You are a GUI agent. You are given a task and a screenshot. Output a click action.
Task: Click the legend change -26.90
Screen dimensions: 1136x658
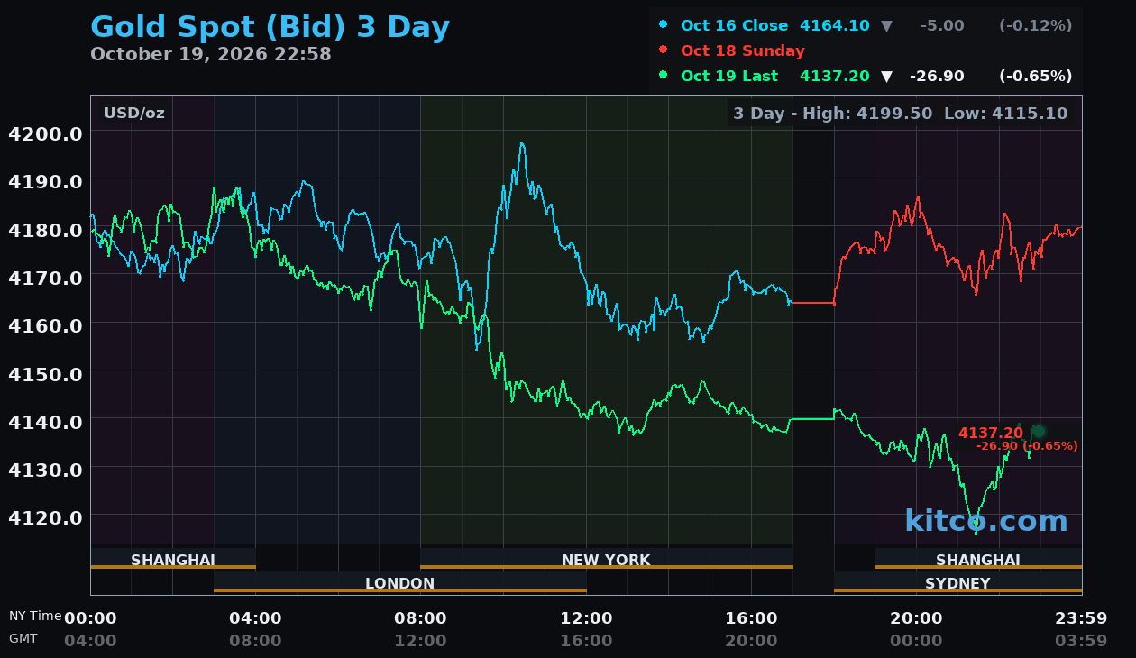click(x=937, y=76)
